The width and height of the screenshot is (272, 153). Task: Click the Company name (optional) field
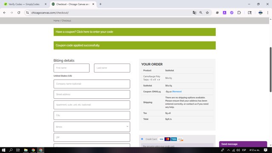coord(92,84)
